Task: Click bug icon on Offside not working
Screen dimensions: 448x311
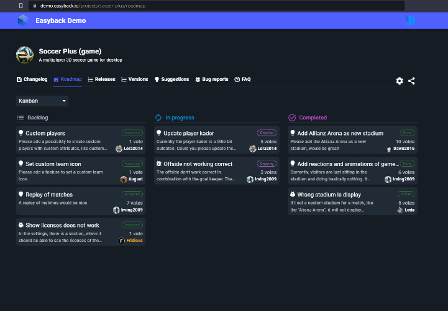Action: coord(159,164)
